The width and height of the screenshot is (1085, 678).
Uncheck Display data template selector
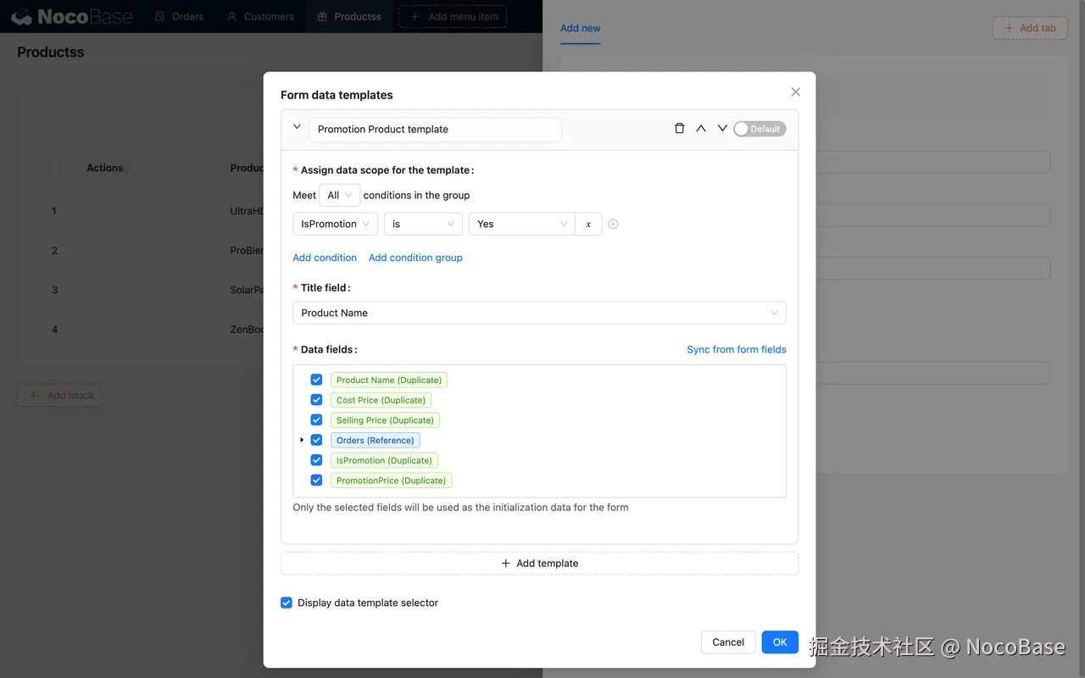click(x=287, y=603)
